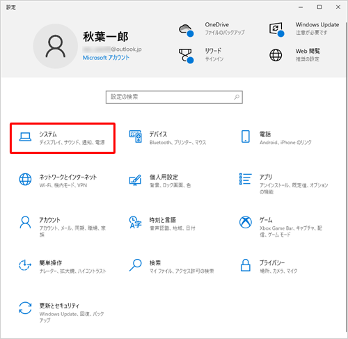
Task: Open the ゲーム Xbox icon
Action: 246,222
